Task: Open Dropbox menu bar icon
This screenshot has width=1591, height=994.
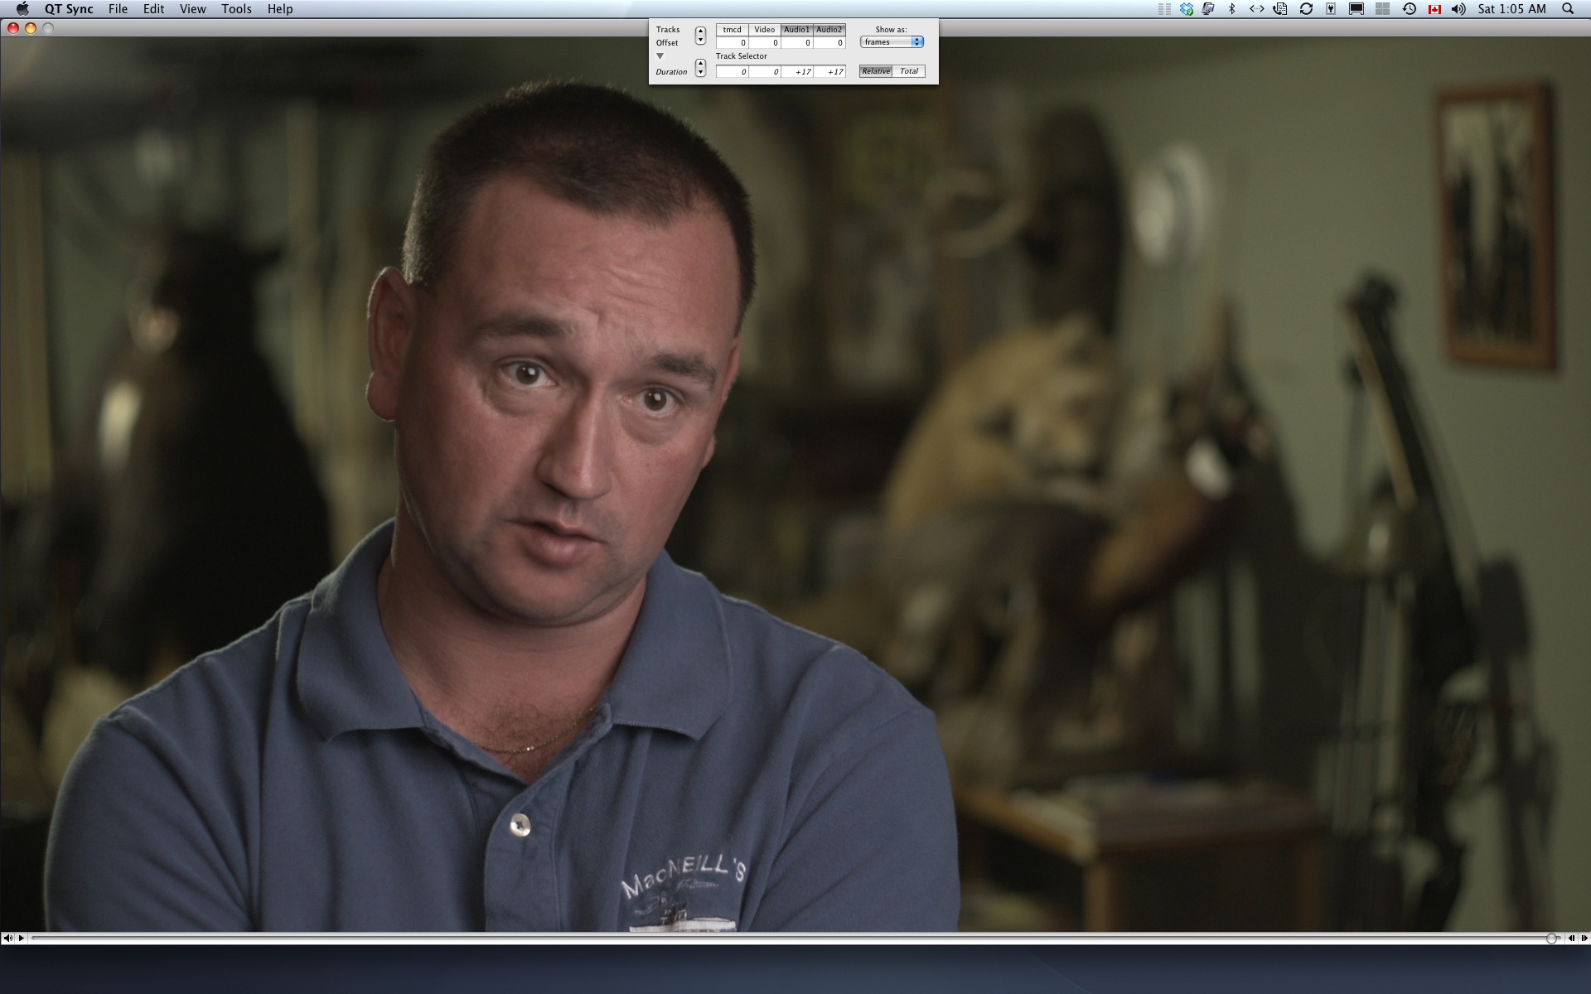Action: pyautogui.click(x=1187, y=9)
